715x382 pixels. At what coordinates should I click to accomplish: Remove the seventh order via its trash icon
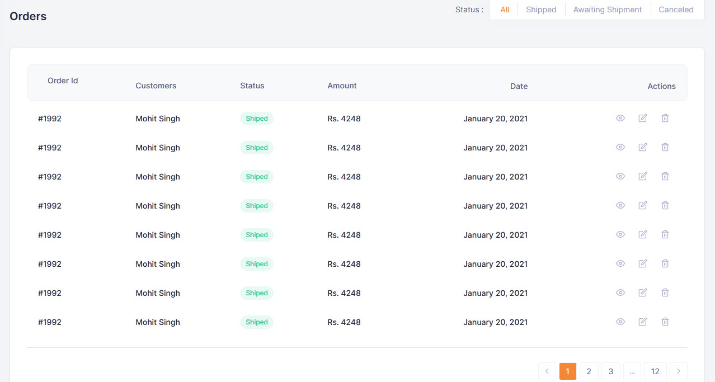click(x=665, y=293)
